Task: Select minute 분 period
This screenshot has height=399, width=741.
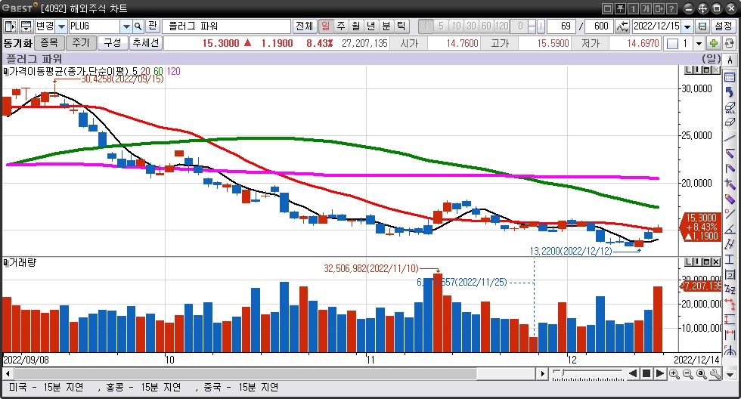Action: (x=386, y=26)
